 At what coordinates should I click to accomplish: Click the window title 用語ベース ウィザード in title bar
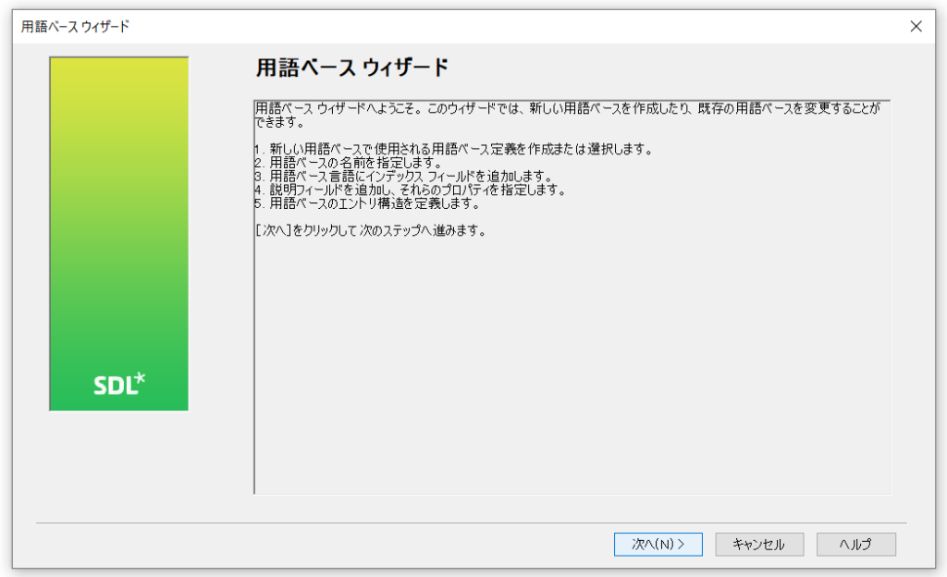76,27
